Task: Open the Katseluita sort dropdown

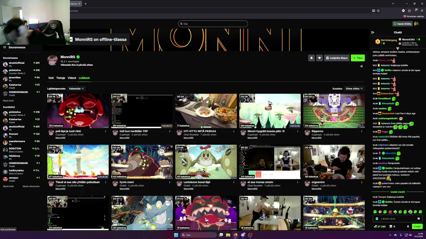Action: point(76,89)
